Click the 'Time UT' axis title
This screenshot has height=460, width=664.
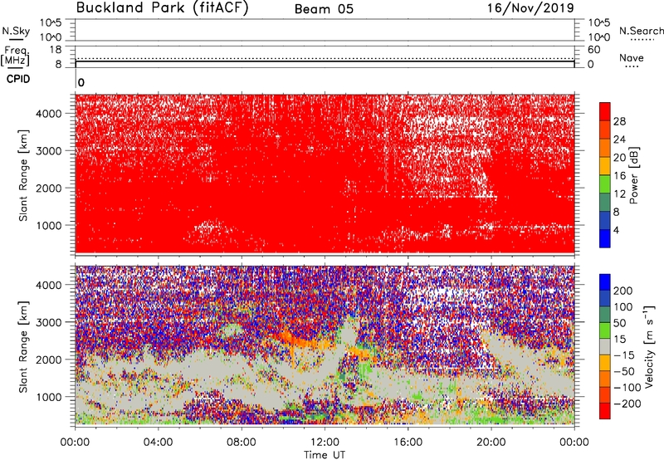click(325, 455)
